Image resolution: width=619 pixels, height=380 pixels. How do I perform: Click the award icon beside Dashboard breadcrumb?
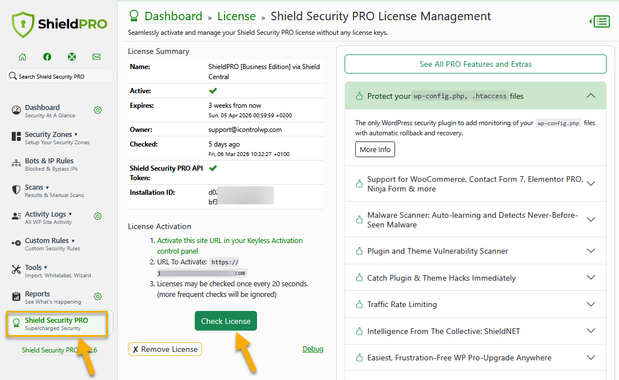point(134,16)
